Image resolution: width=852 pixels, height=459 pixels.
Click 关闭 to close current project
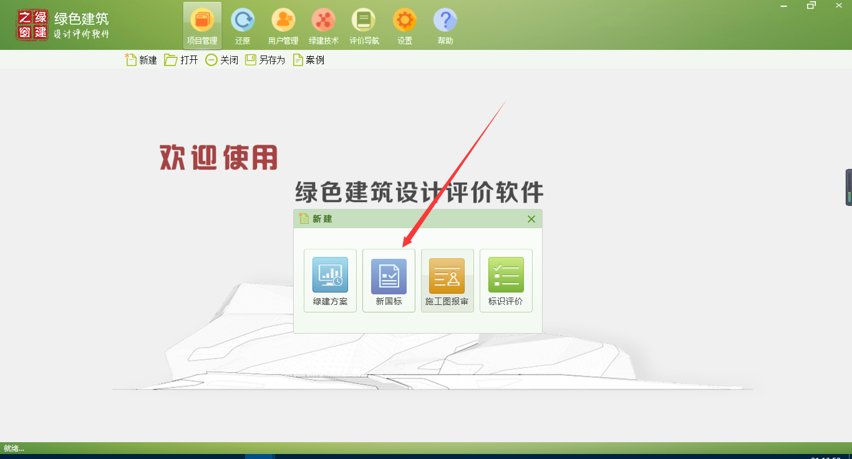[x=221, y=59]
